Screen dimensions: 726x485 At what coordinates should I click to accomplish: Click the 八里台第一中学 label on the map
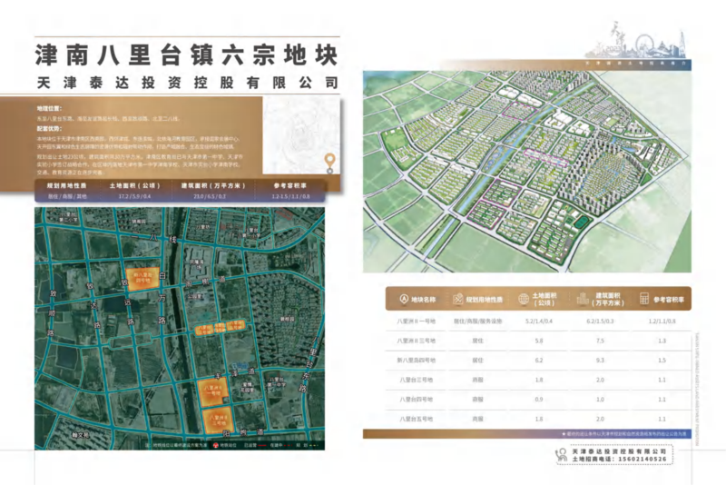tap(277, 381)
